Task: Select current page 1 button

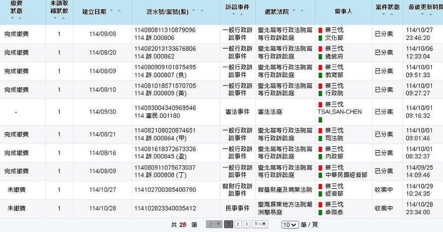Action: click(228, 224)
